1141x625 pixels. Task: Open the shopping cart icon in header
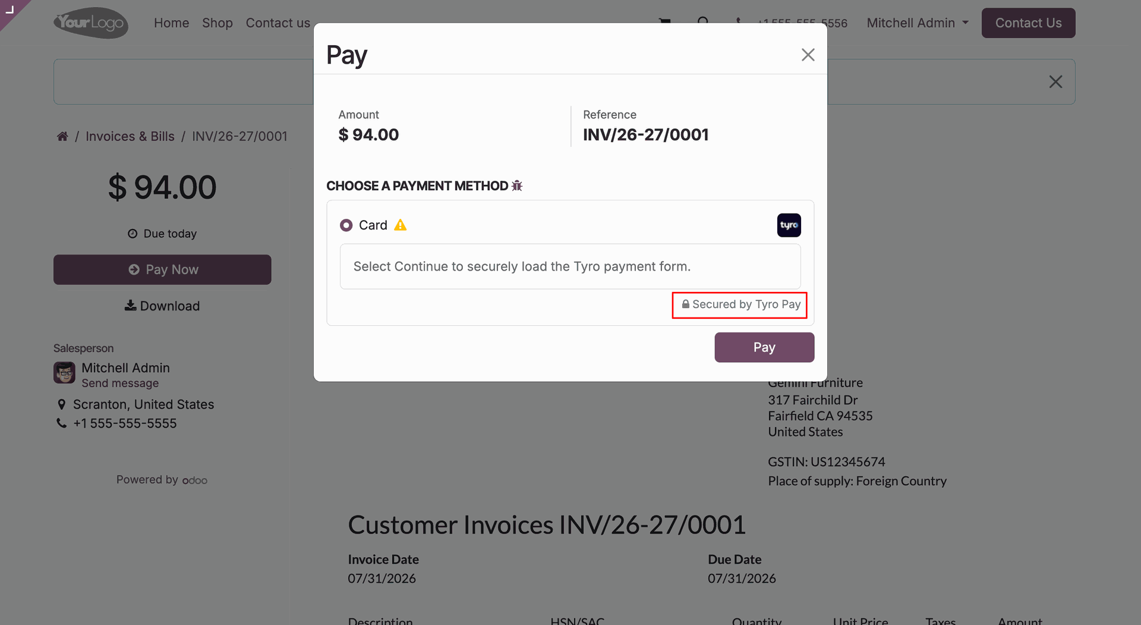coord(664,22)
